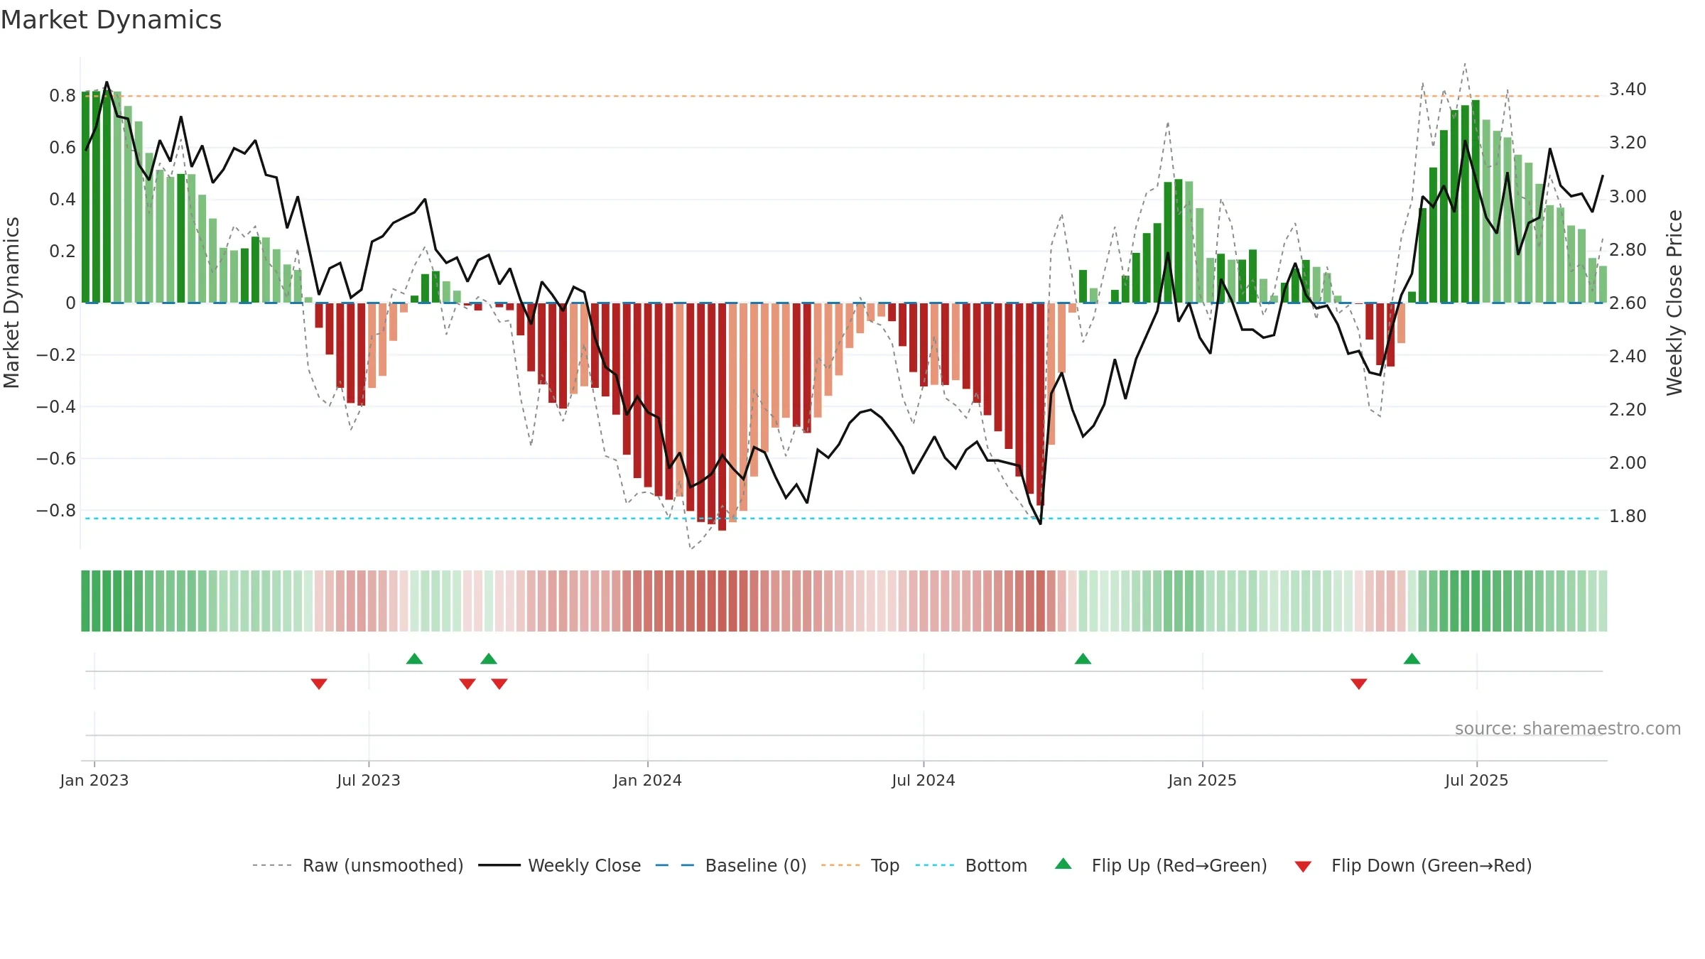
Task: Click the Jan 2023 x-axis label
Action: tap(94, 780)
